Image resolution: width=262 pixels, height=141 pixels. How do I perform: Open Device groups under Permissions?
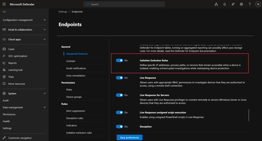point(74,97)
